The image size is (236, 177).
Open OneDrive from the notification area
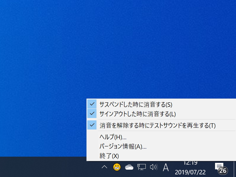pos(129,167)
